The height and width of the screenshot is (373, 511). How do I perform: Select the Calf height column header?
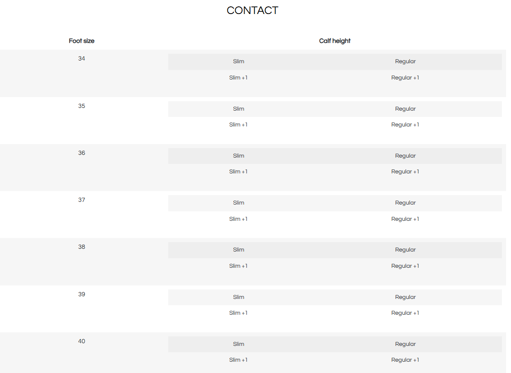(335, 41)
